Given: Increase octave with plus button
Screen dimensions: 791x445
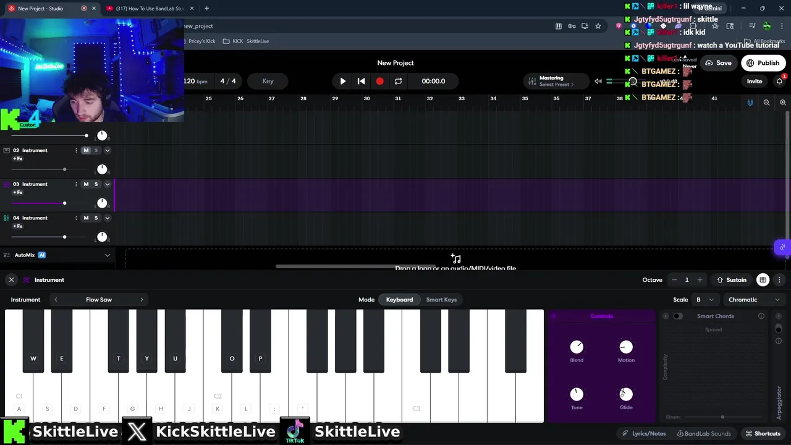Looking at the screenshot, I should pyautogui.click(x=700, y=280).
